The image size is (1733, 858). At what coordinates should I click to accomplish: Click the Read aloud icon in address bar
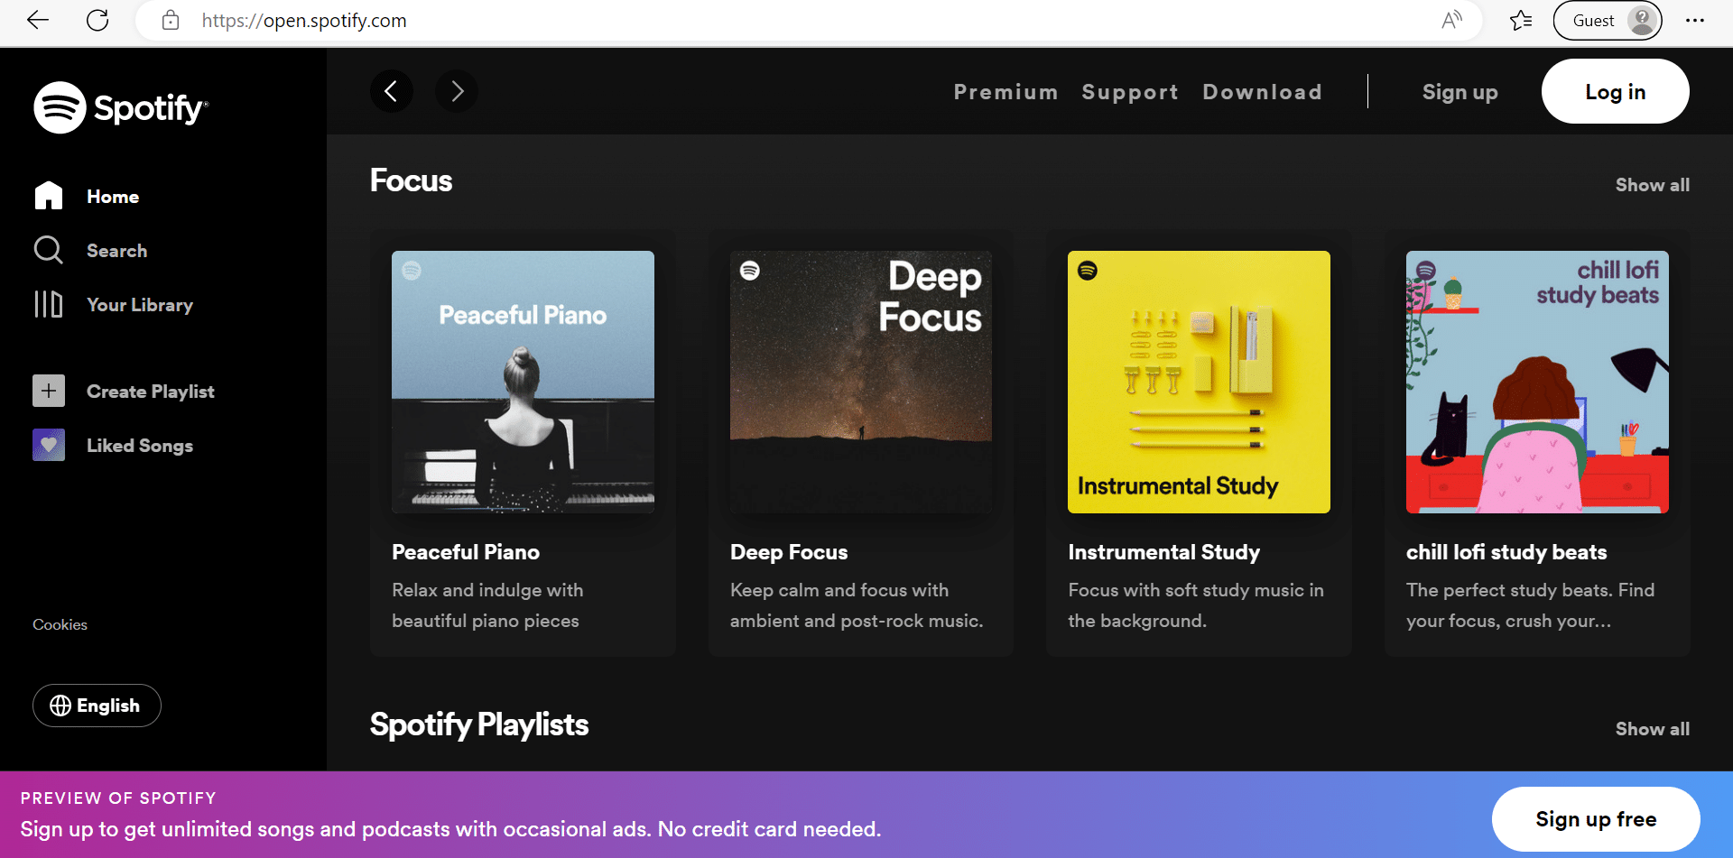point(1451,20)
